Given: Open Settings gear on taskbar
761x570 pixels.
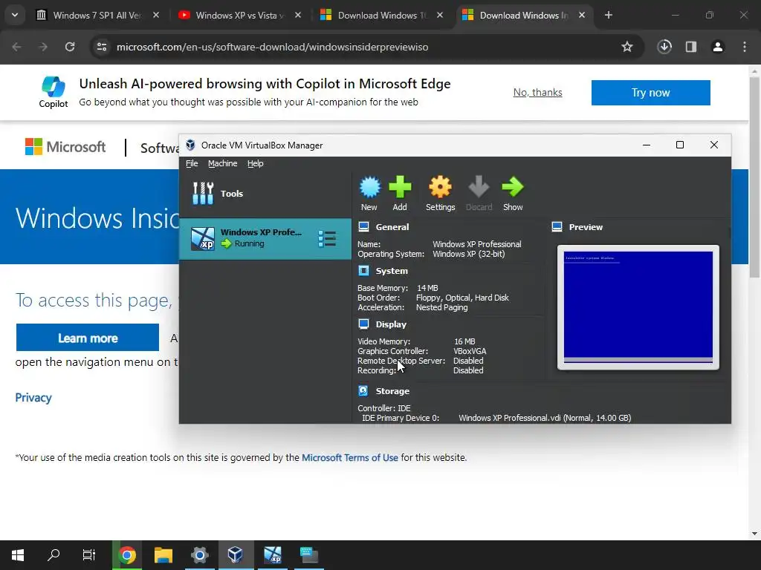Looking at the screenshot, I should click(199, 555).
